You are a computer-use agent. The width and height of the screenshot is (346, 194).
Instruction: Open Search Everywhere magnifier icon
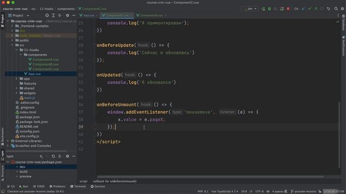(x=336, y=9)
